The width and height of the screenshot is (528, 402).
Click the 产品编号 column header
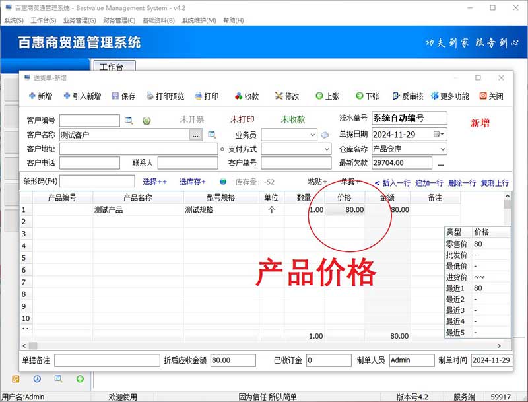pos(62,197)
